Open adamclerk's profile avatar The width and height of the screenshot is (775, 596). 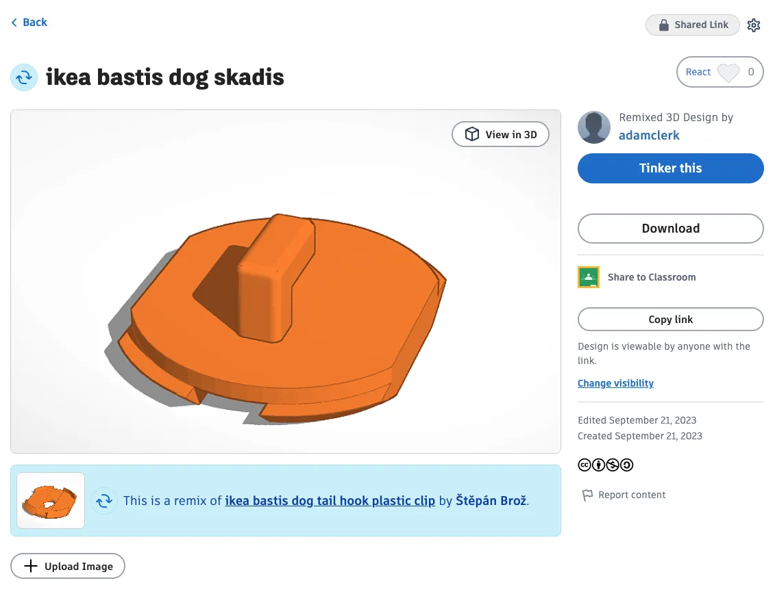click(x=594, y=127)
